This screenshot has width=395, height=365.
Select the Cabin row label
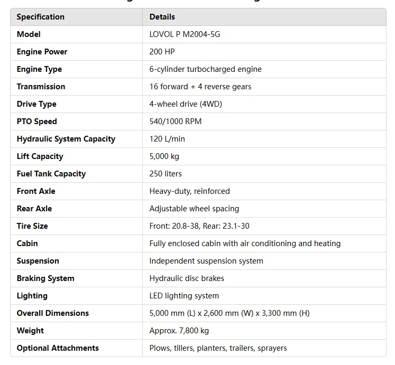point(27,244)
